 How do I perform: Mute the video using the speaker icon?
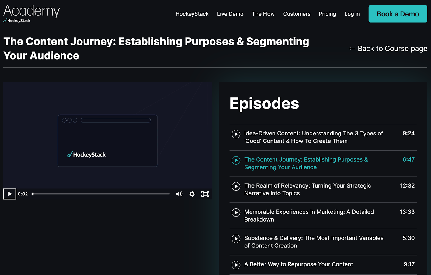coord(179,194)
